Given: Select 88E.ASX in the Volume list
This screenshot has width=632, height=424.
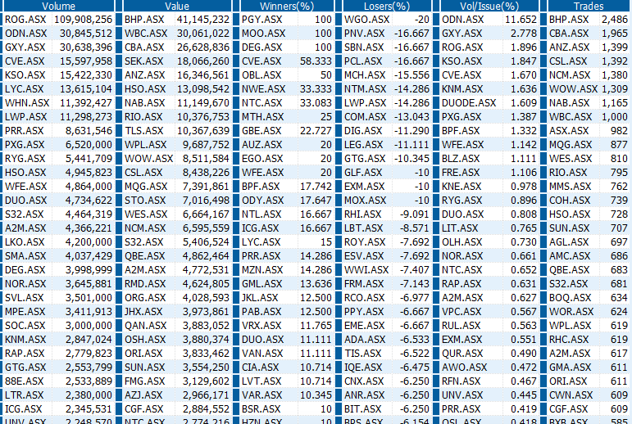Looking at the screenshot, I should [x=25, y=381].
